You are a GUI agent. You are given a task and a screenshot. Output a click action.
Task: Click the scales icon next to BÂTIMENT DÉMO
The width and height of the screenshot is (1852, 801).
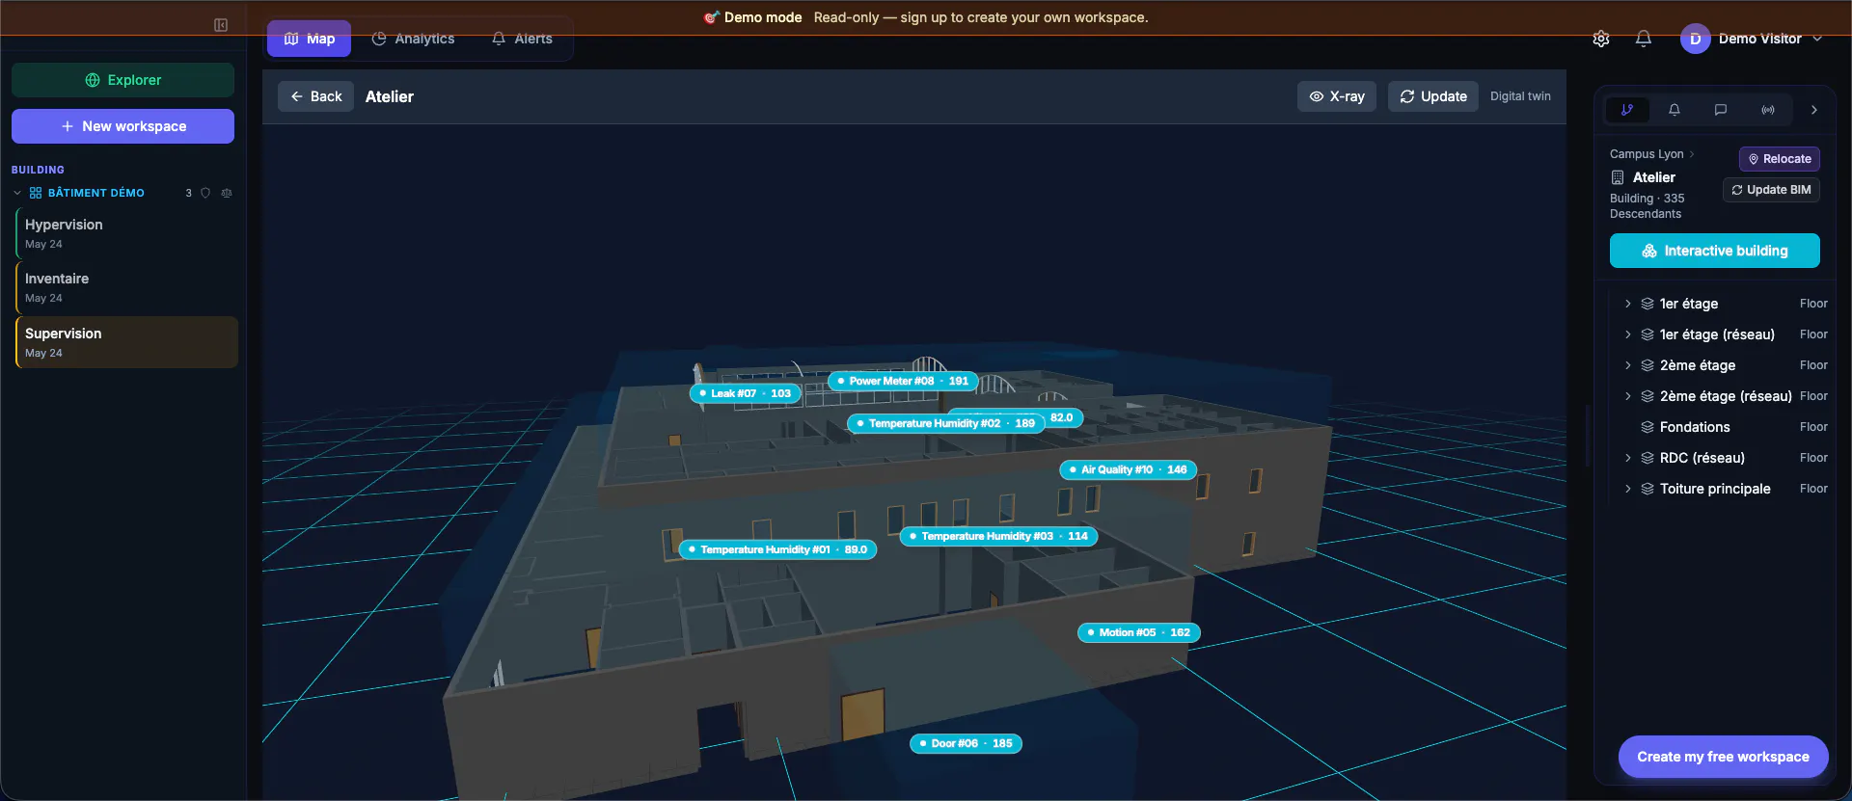click(227, 193)
